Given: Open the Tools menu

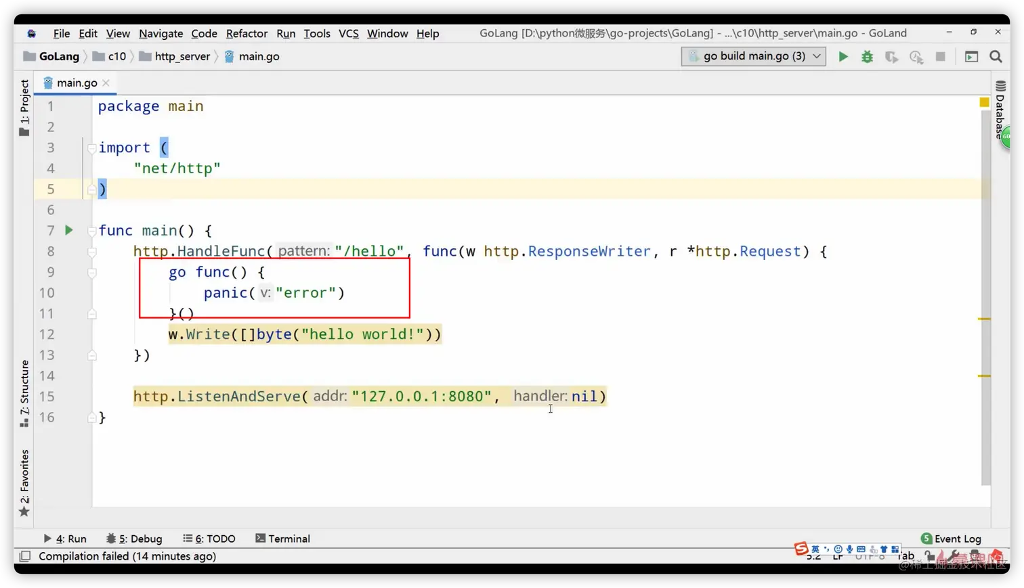Looking at the screenshot, I should (317, 33).
